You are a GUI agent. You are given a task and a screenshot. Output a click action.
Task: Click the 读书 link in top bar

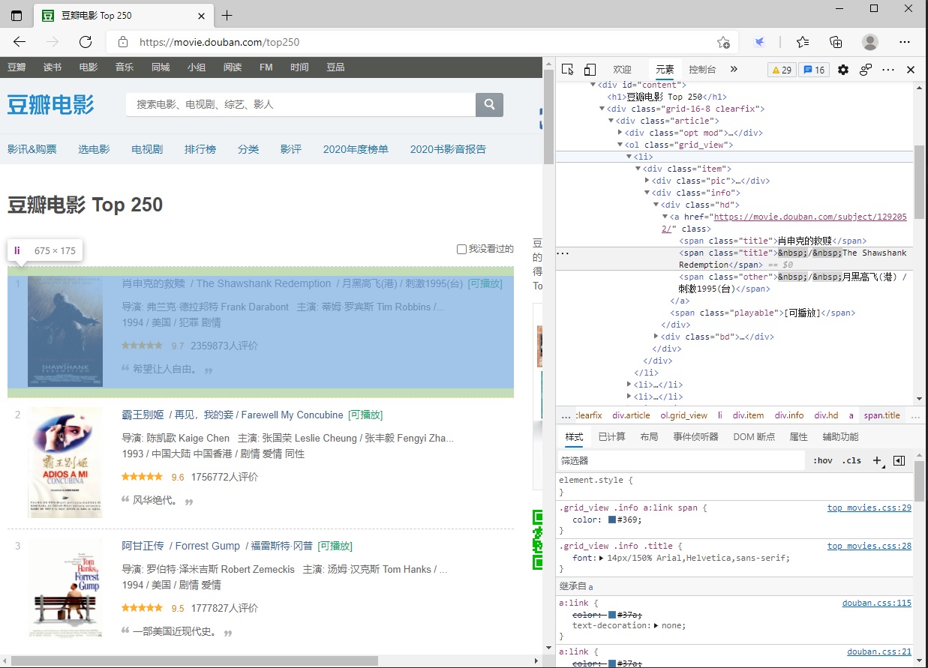point(53,67)
